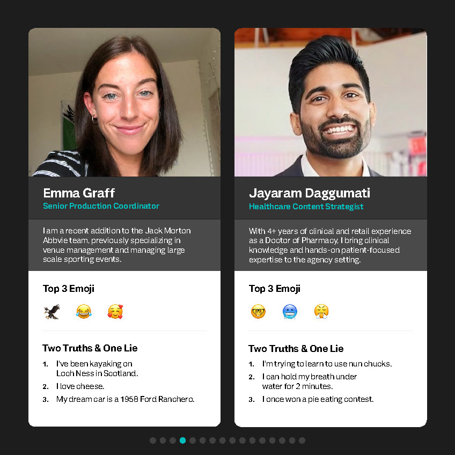
Task: Open Emma Graff's profile photo
Action: pyautogui.click(x=124, y=102)
